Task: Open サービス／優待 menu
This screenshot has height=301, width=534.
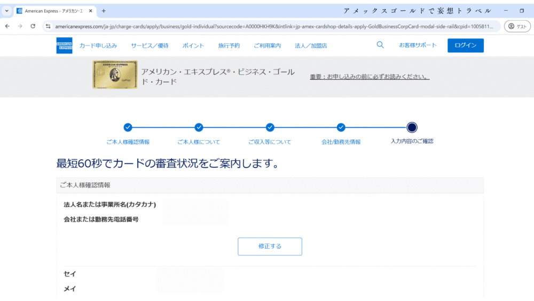Action: 150,45
